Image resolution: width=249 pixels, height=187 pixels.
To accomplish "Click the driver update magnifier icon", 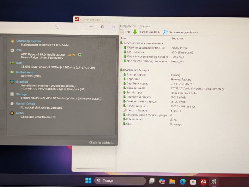I will (165, 32).
